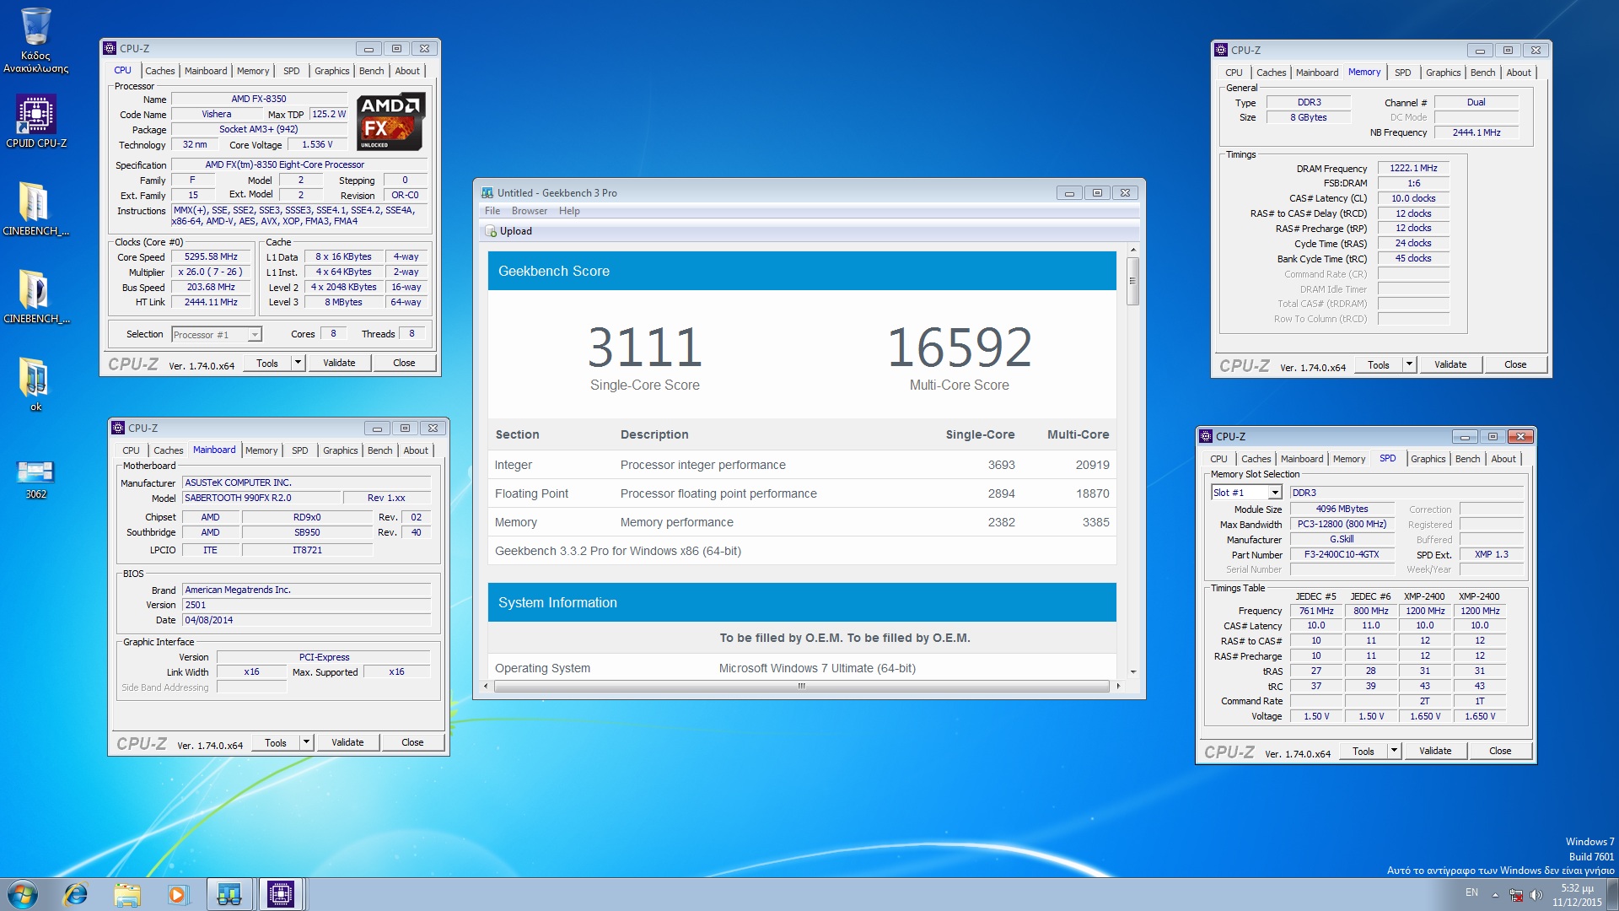Select SPD tab in Memory CPU-Z window
This screenshot has height=911, width=1619.
tap(1402, 73)
